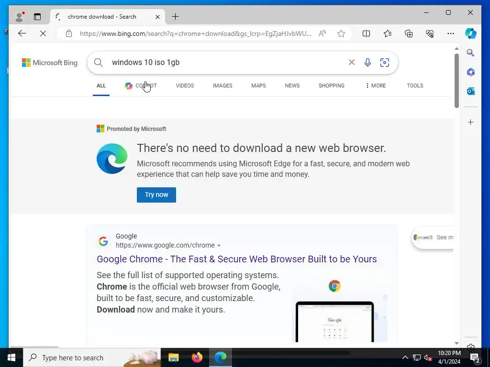Screen dimensions: 490x367
Task: Open the muted volume tray icon
Action: (x=428, y=357)
